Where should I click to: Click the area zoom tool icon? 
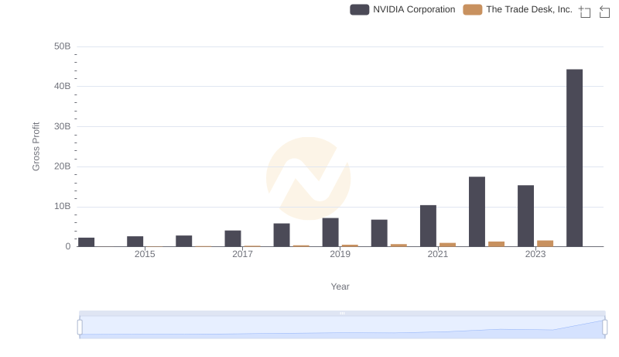[x=585, y=12]
